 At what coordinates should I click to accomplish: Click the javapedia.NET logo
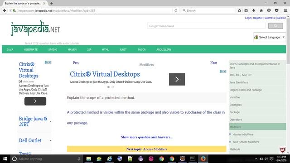click(35, 28)
